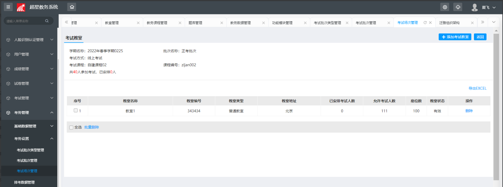
Task: Click the 导出EXCEL link
Action: click(x=477, y=88)
